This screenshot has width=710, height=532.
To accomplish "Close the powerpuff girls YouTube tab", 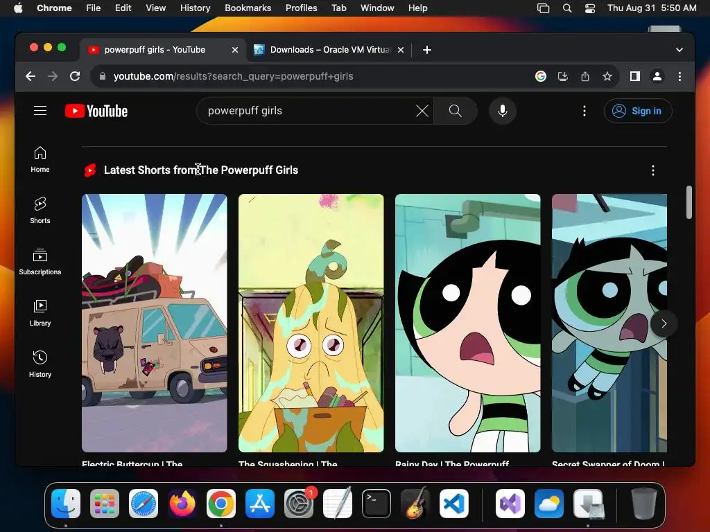I will pyautogui.click(x=235, y=50).
